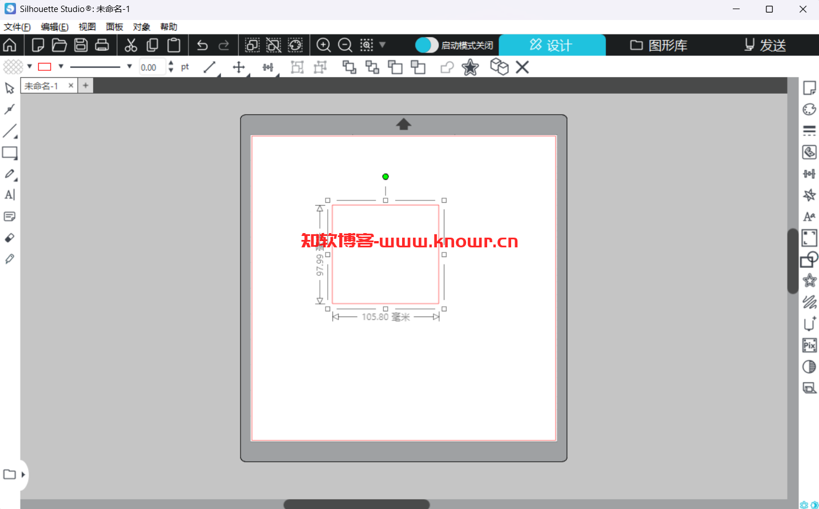Image resolution: width=819 pixels, height=509 pixels.
Task: Click the align toolbar icon
Action: click(268, 67)
